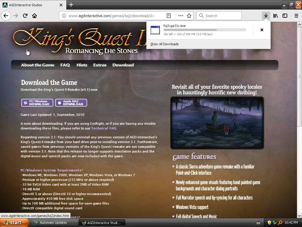Click "Romancing the Stones" subtitle
The height and width of the screenshot is (227, 302).
(101, 51)
